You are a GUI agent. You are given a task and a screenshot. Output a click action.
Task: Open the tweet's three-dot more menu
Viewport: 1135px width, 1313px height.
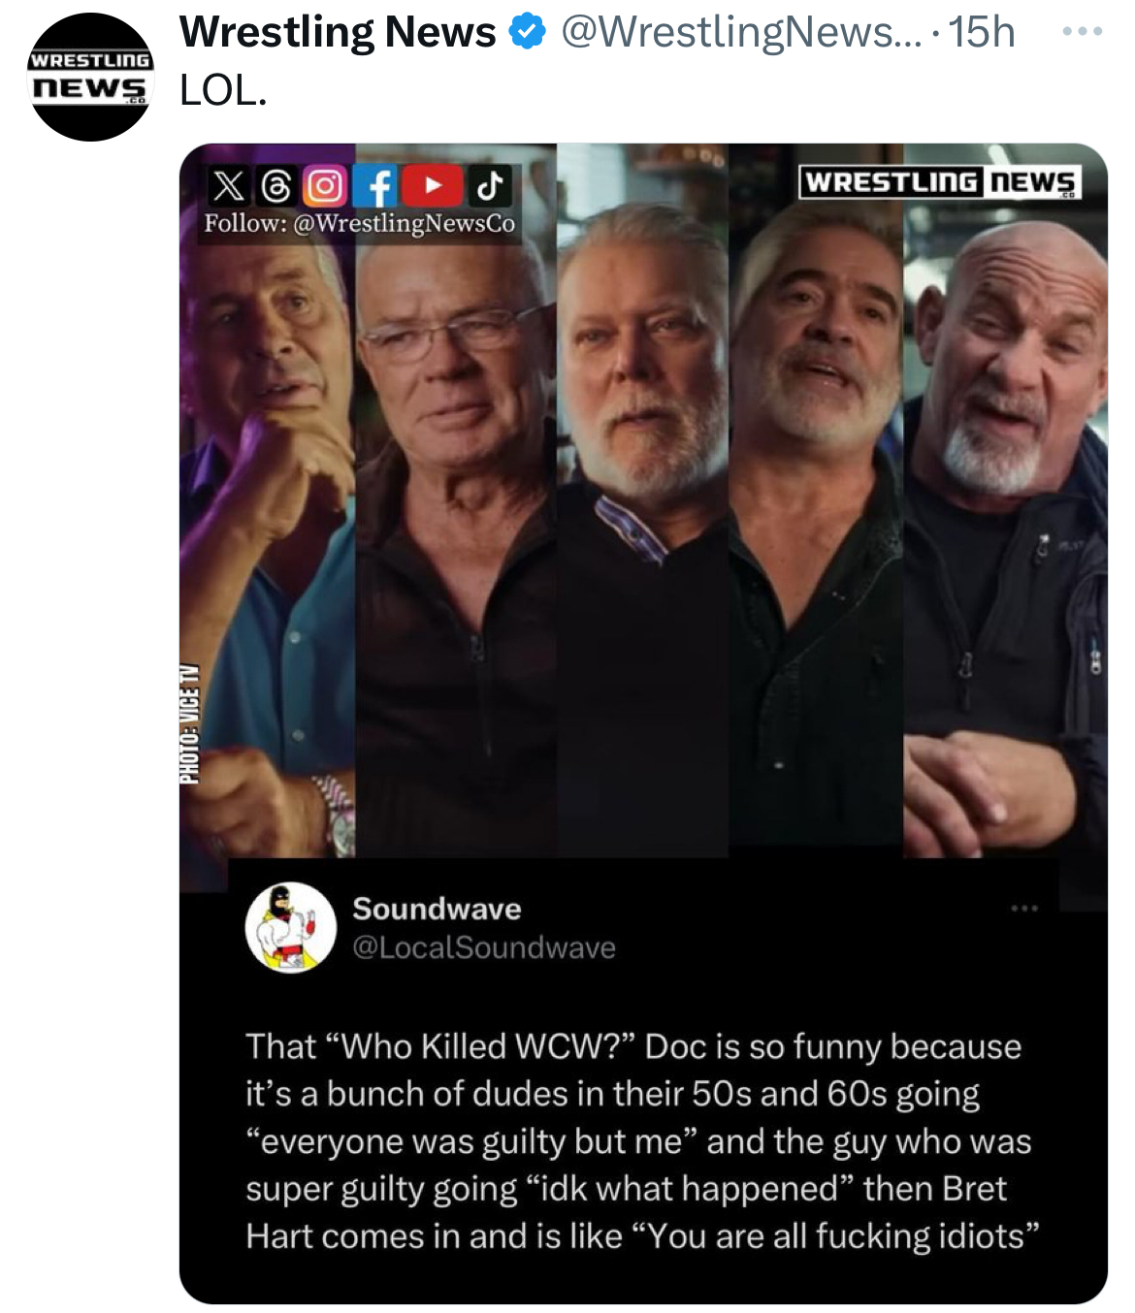point(1082,32)
